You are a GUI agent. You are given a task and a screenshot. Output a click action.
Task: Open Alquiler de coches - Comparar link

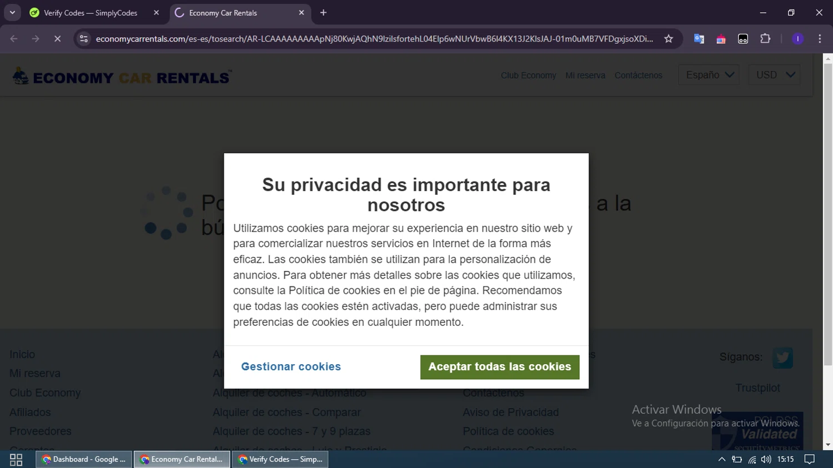click(x=287, y=412)
